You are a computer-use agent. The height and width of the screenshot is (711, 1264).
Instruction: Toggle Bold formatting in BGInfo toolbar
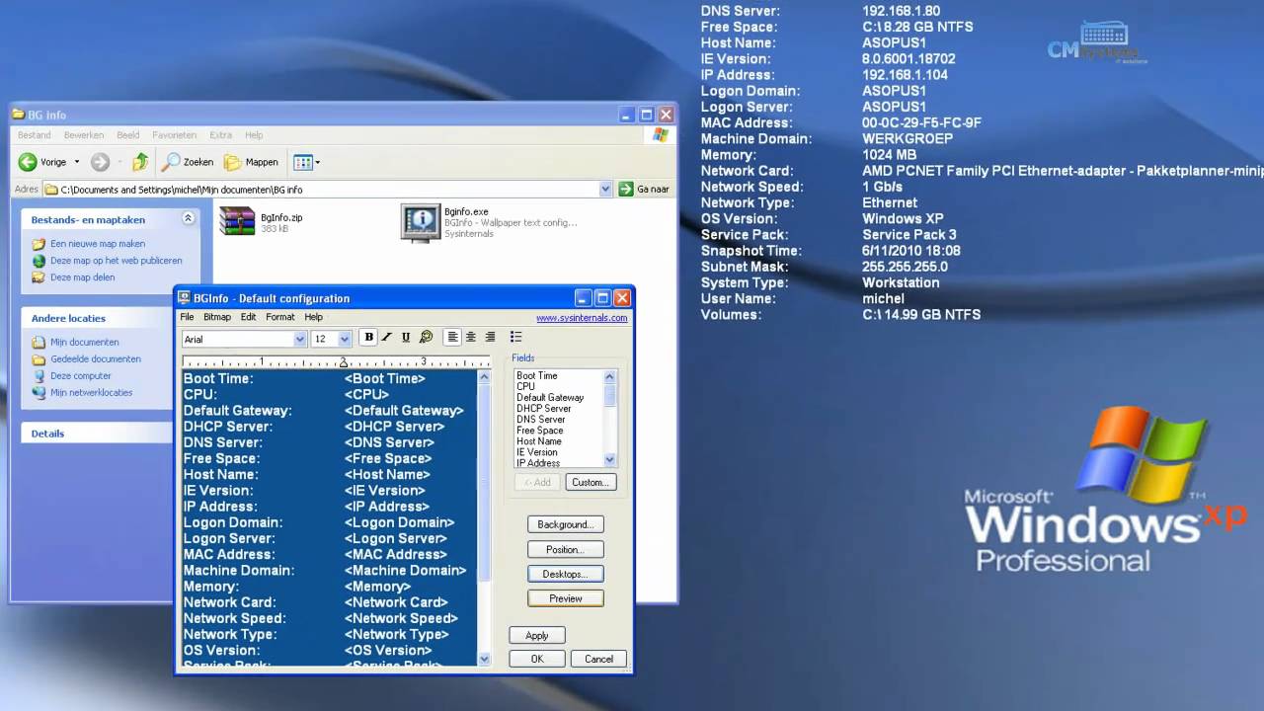coord(368,338)
